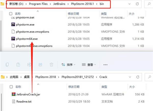Viewport: 153px width, 111px height.
Task: Sort by 修改日期 column in the Crack window
Action: click(x=74, y=87)
